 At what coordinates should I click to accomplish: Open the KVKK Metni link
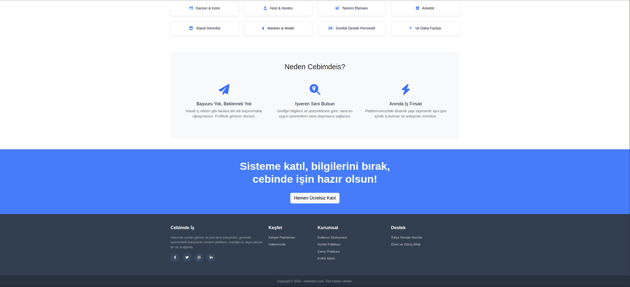pos(326,259)
